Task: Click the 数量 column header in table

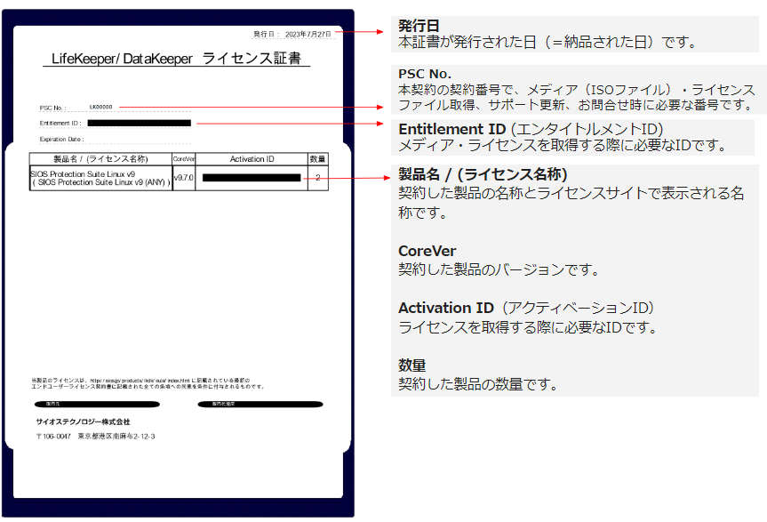Action: [317, 159]
